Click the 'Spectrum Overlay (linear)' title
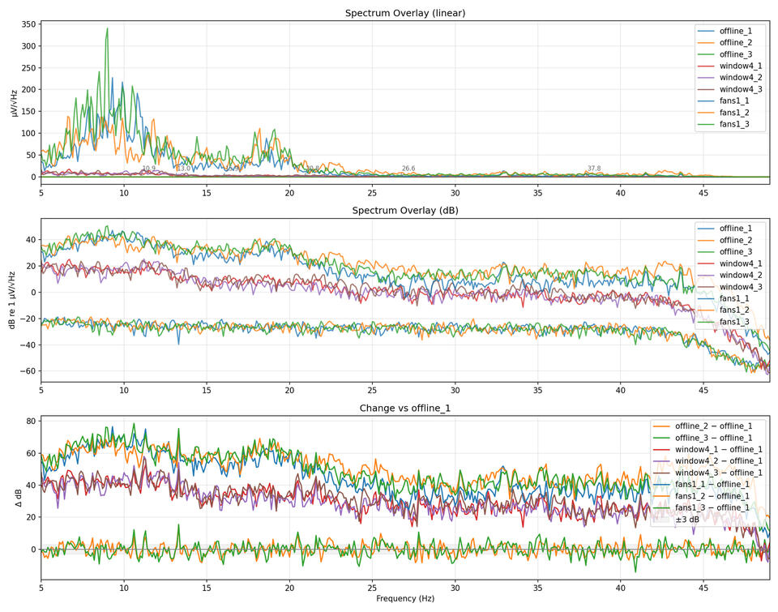This screenshot has width=778, height=612. click(x=404, y=13)
